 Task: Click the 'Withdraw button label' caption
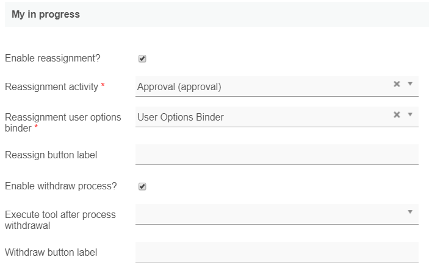51,252
